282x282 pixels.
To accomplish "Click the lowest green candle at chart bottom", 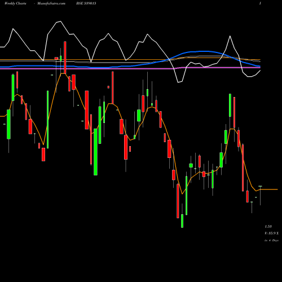I will click(182, 221).
